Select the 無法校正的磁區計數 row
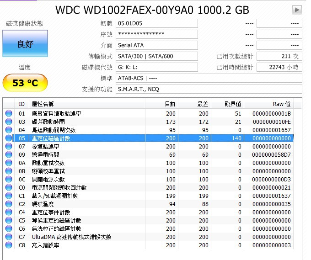The image size is (311, 260). coord(148,228)
